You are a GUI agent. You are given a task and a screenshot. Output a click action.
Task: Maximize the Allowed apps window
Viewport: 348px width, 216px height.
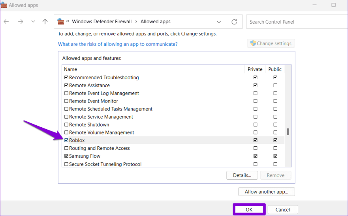click(x=333, y=5)
